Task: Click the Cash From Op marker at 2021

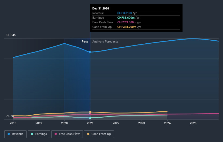Action: click(x=90, y=112)
